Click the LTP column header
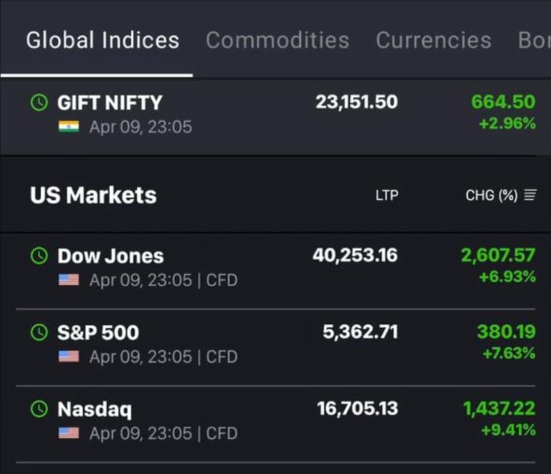Viewport: 551px width, 474px height. pyautogui.click(x=387, y=195)
